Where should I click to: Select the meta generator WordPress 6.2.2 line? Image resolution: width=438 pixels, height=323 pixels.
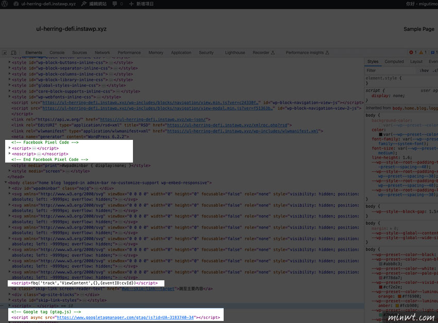(70, 137)
